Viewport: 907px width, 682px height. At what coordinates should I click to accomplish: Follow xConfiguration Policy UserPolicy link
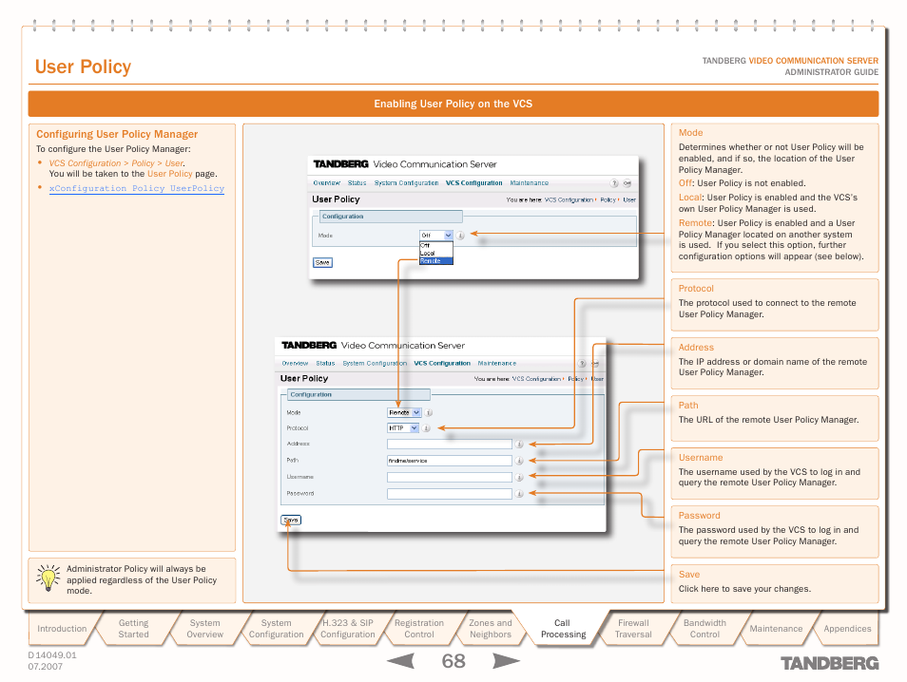click(137, 188)
